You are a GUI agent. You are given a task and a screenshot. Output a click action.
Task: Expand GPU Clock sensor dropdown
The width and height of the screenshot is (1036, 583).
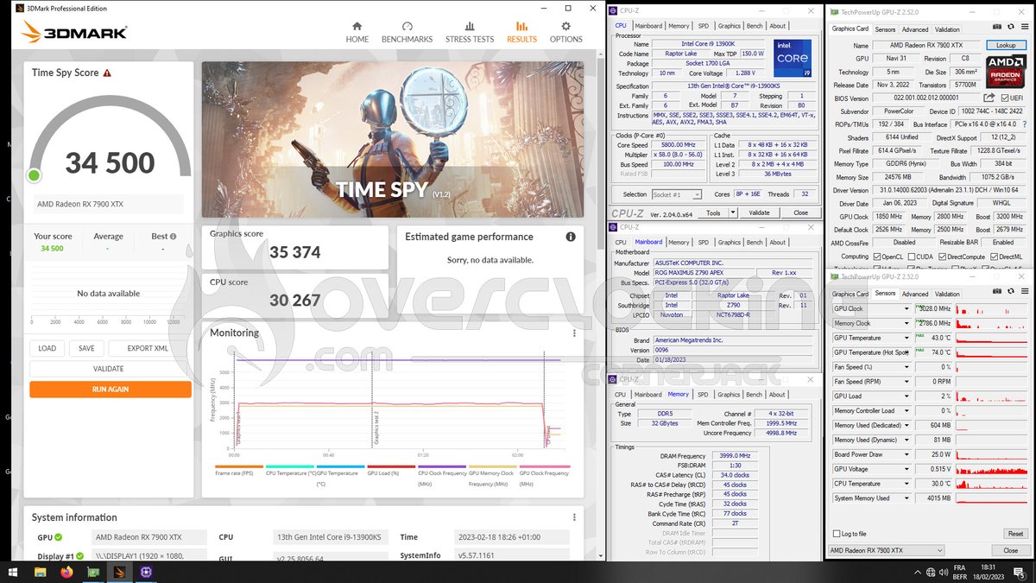click(906, 308)
